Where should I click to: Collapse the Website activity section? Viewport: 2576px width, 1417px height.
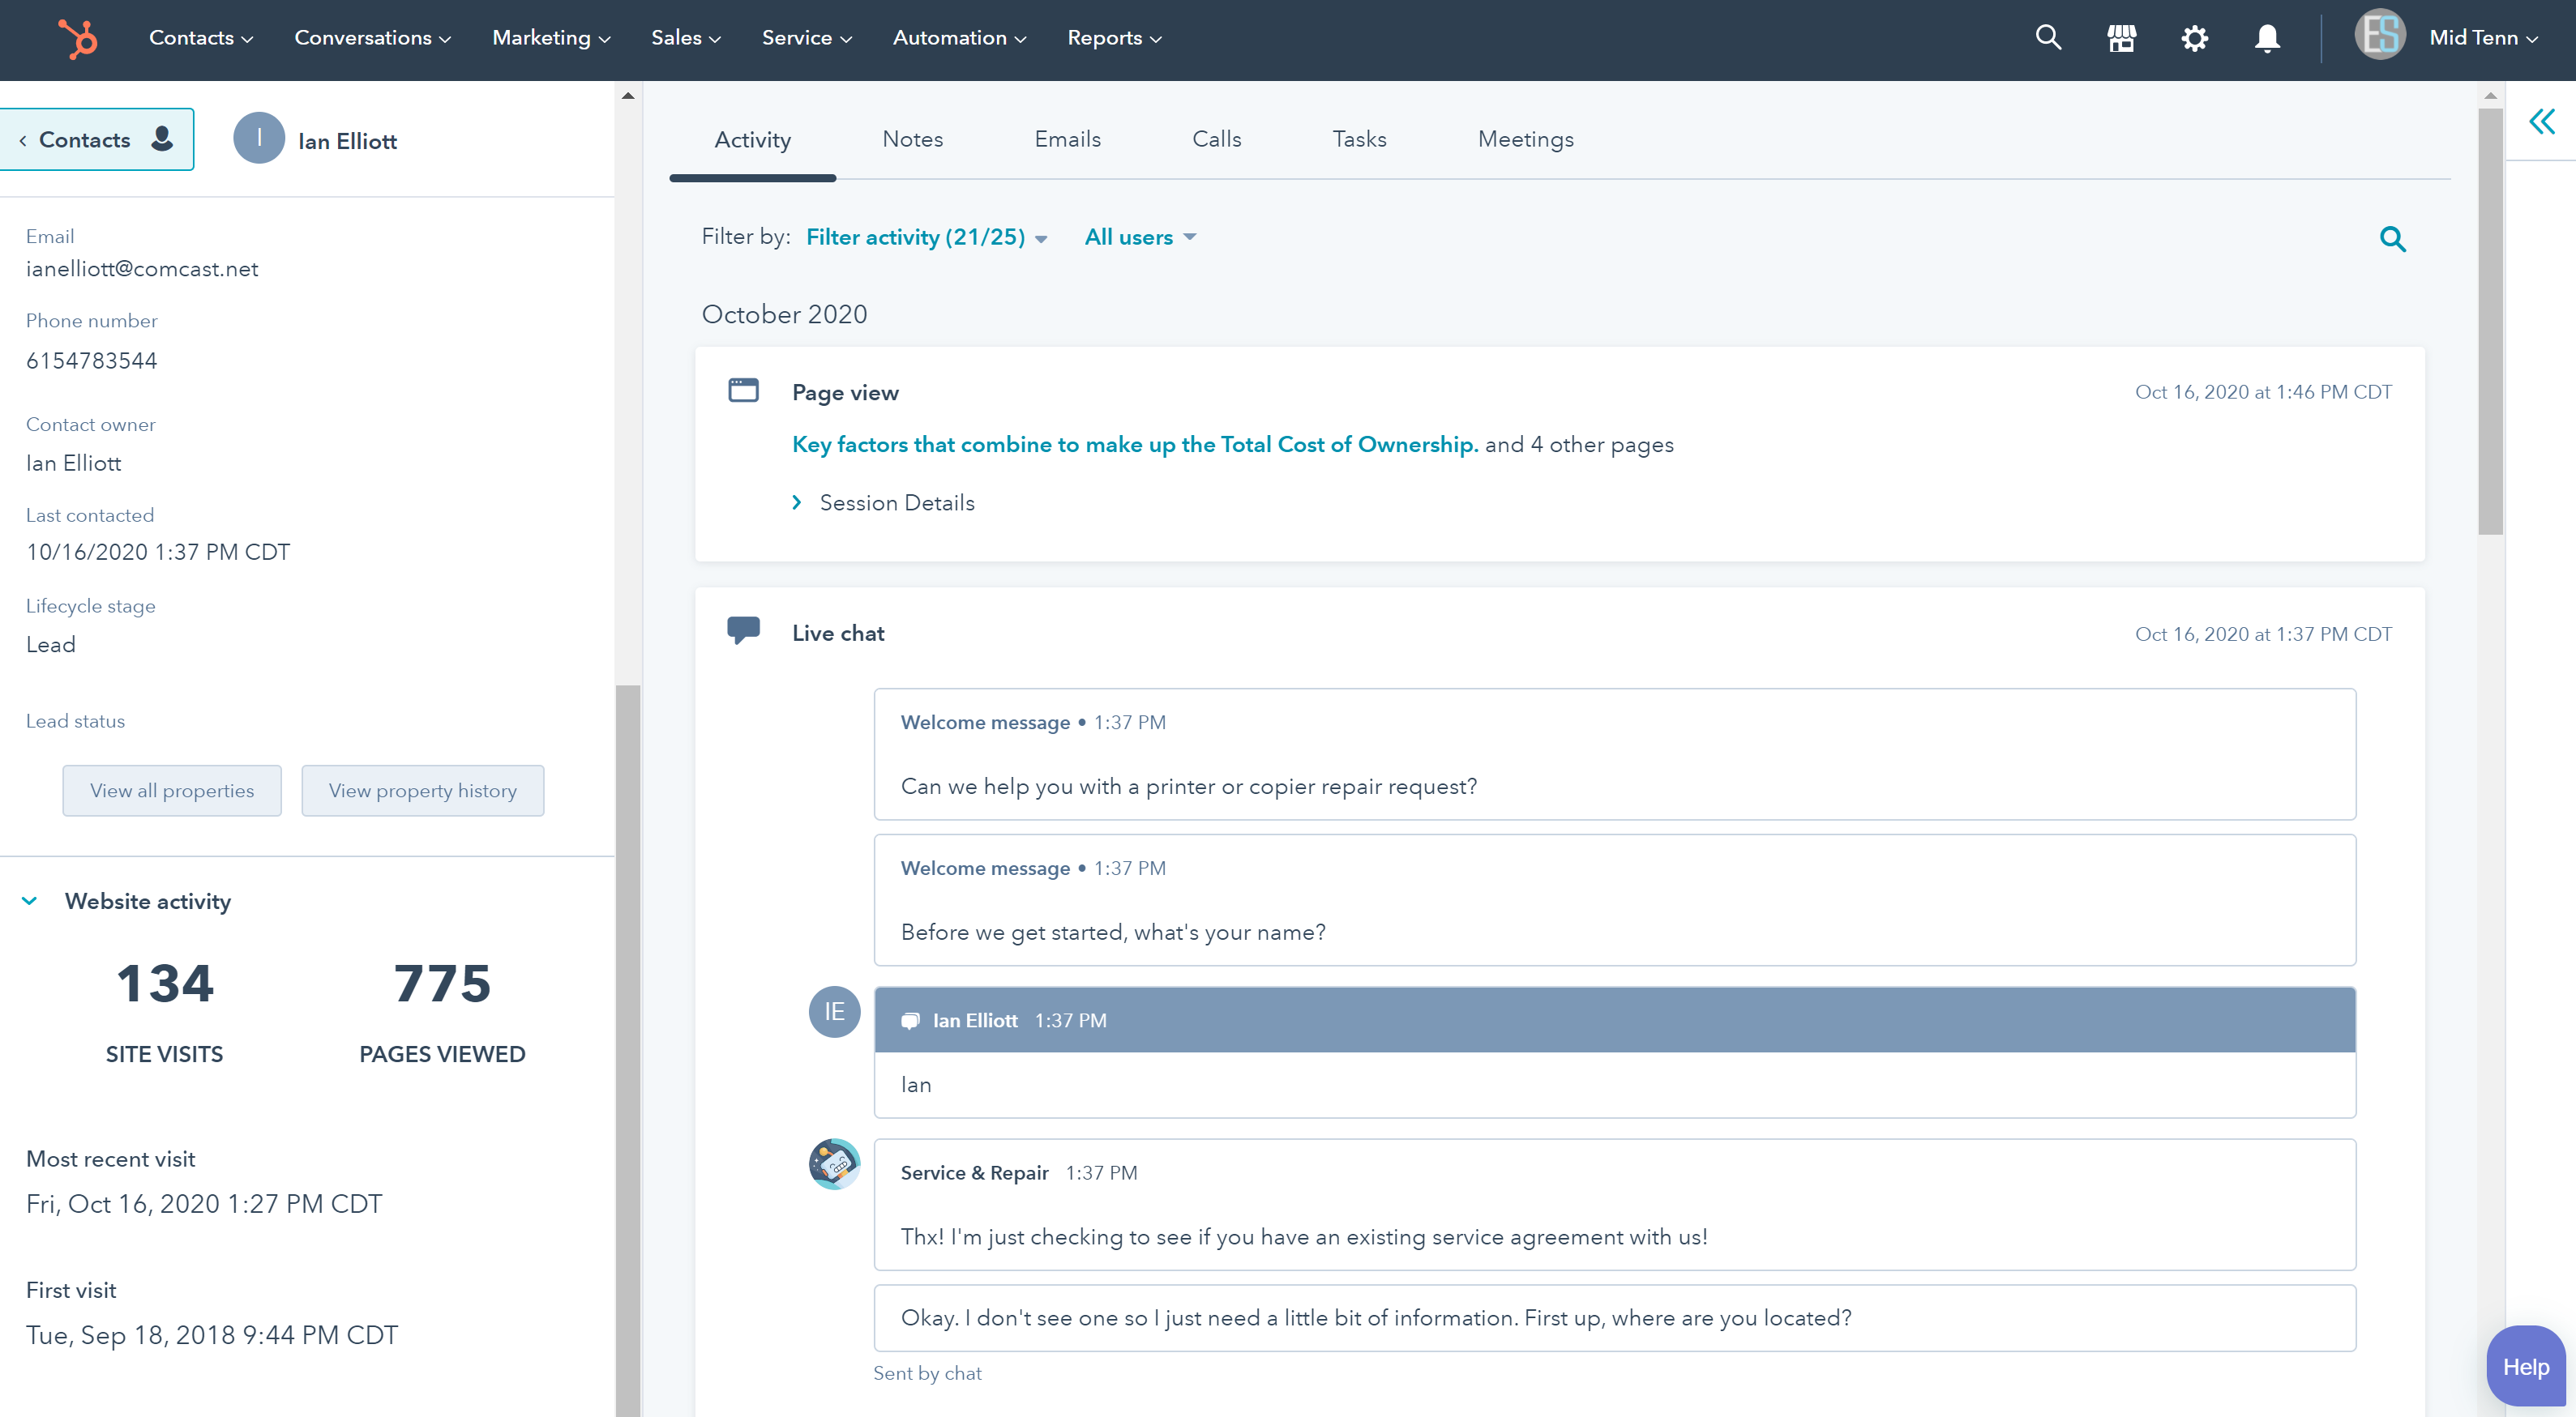pos(30,900)
